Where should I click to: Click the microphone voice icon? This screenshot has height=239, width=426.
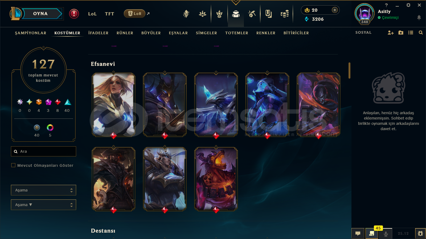pos(386,233)
